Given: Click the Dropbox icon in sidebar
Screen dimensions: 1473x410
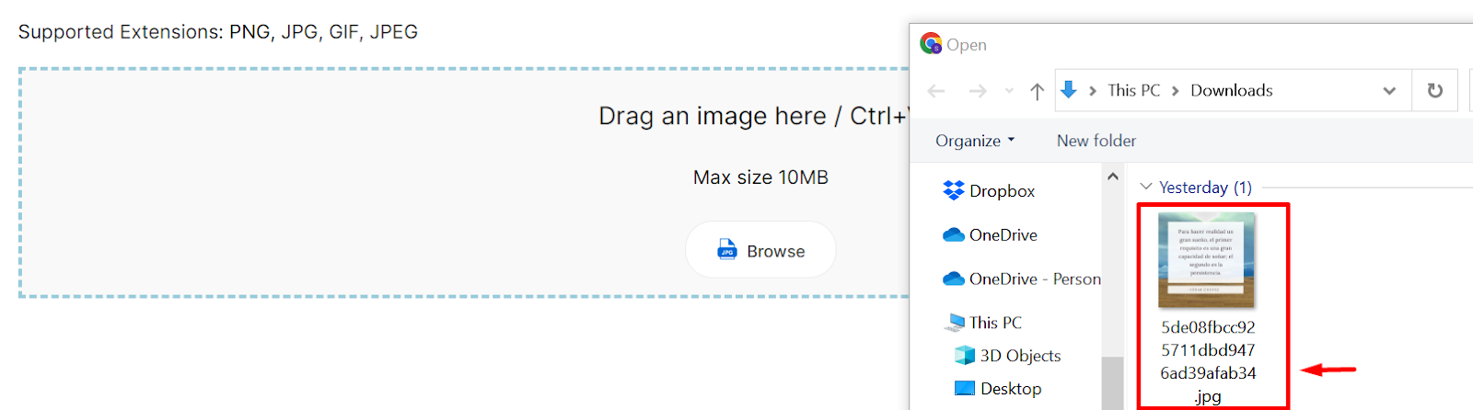Looking at the screenshot, I should pos(954,190).
